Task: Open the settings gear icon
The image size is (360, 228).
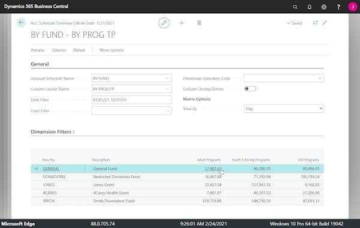Action: [324, 7]
